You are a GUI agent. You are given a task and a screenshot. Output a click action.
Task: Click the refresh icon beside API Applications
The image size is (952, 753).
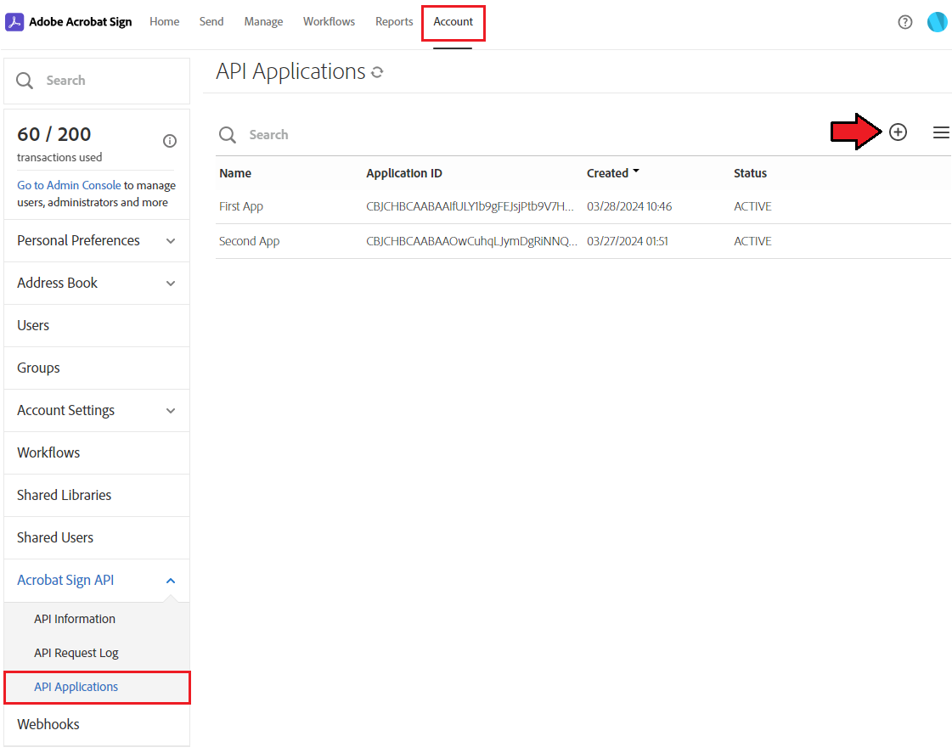click(377, 72)
